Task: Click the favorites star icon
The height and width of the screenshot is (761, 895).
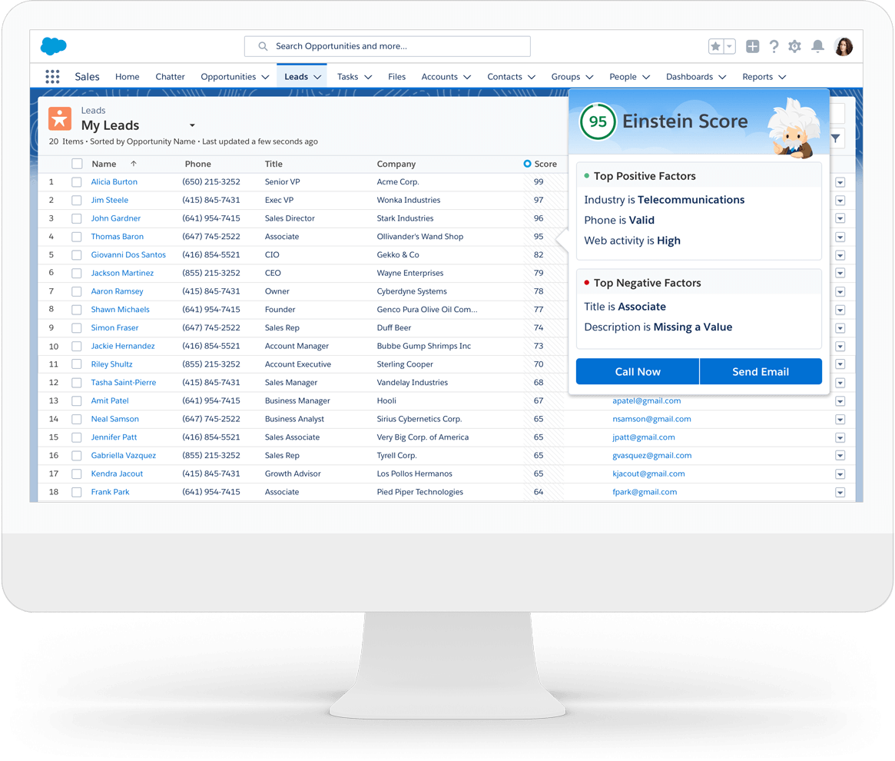Action: pos(716,47)
